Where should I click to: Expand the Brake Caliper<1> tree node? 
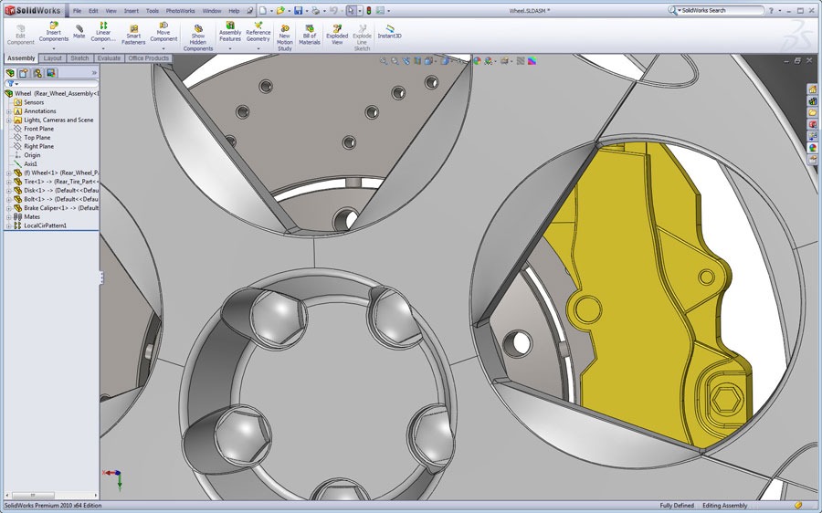(x=8, y=208)
